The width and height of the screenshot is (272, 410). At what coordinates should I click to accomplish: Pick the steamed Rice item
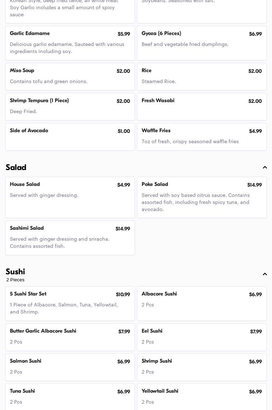[x=202, y=77]
